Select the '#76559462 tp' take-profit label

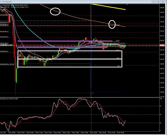[x=4, y=22]
